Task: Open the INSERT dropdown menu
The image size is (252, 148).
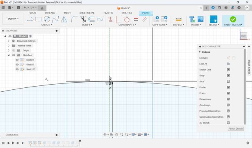Action: tap(196, 25)
